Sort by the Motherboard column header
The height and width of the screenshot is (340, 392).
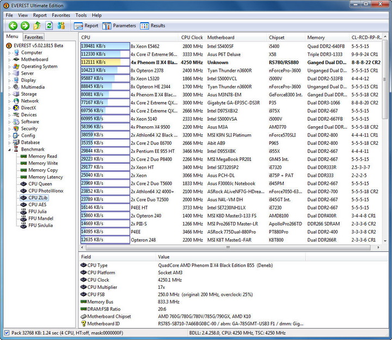(x=236, y=38)
